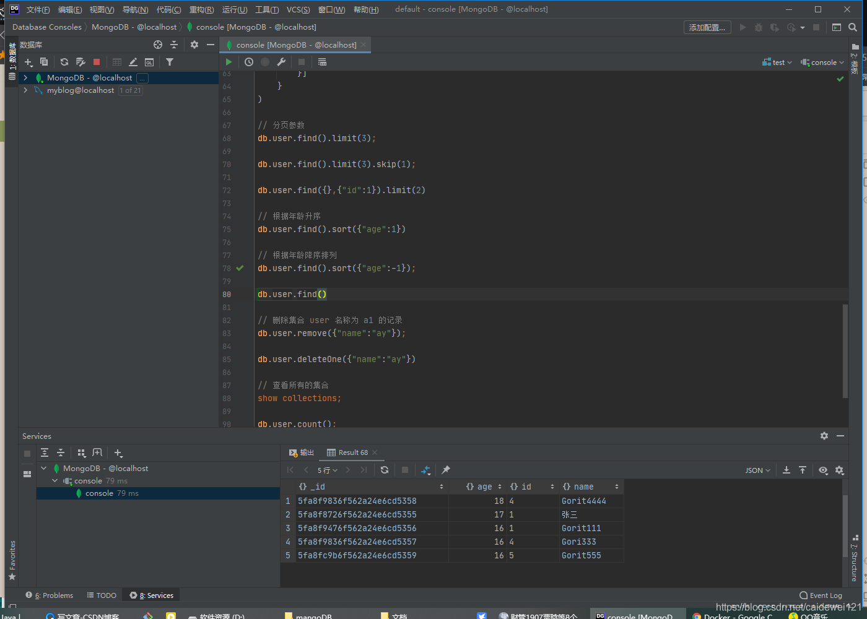Reload the result grid page
The height and width of the screenshot is (619, 867).
pyautogui.click(x=385, y=470)
